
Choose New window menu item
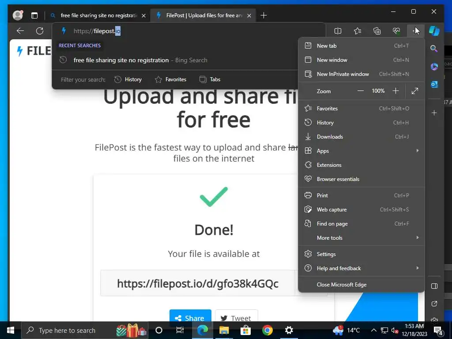pyautogui.click(x=361, y=60)
